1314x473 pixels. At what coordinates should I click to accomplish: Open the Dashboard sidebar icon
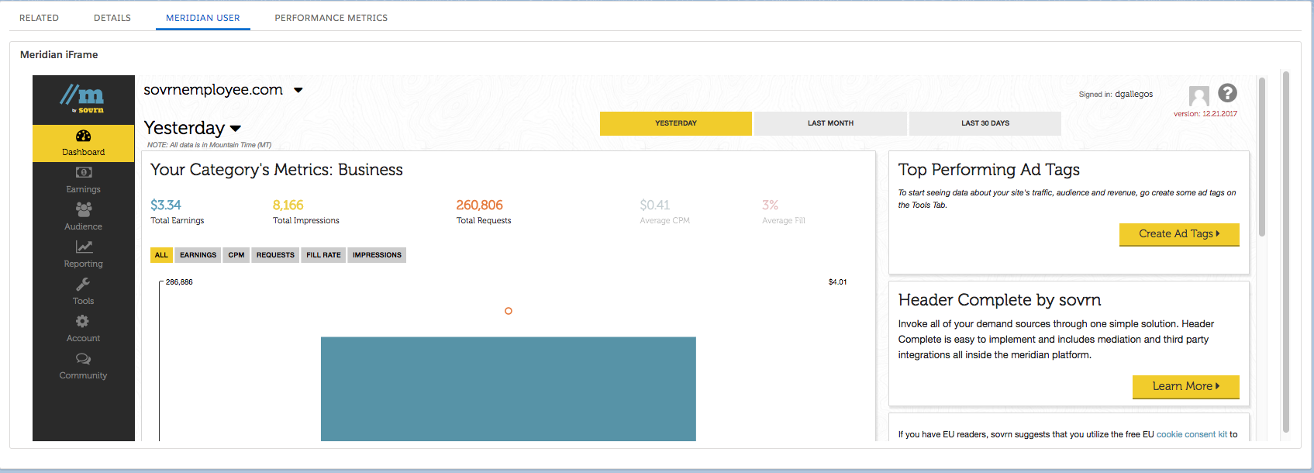83,136
